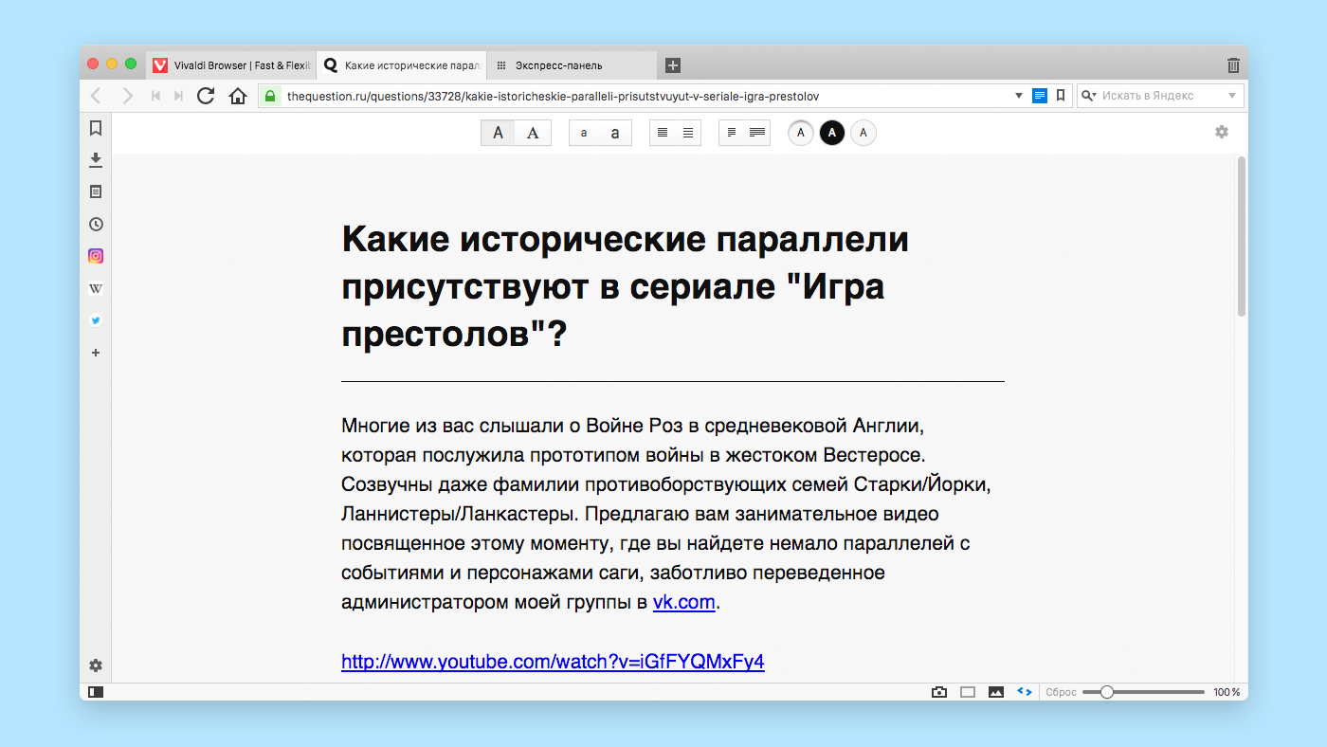Go forward to the next page
This screenshot has height=747, width=1327.
point(127,96)
